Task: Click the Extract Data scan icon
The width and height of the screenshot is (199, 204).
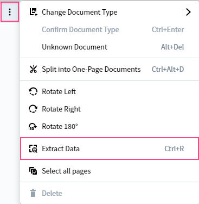Action: point(33,149)
